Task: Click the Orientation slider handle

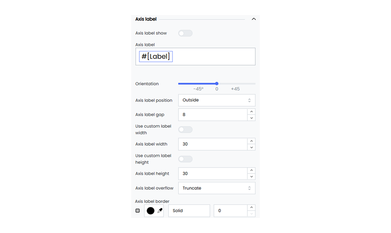Action: pyautogui.click(x=217, y=83)
